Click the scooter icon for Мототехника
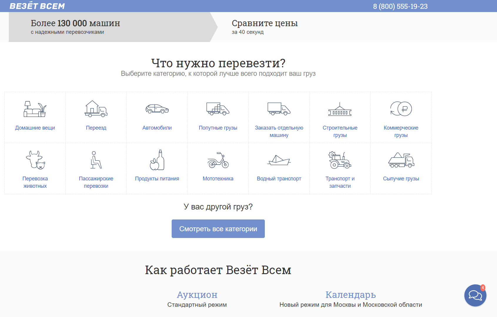 click(218, 160)
